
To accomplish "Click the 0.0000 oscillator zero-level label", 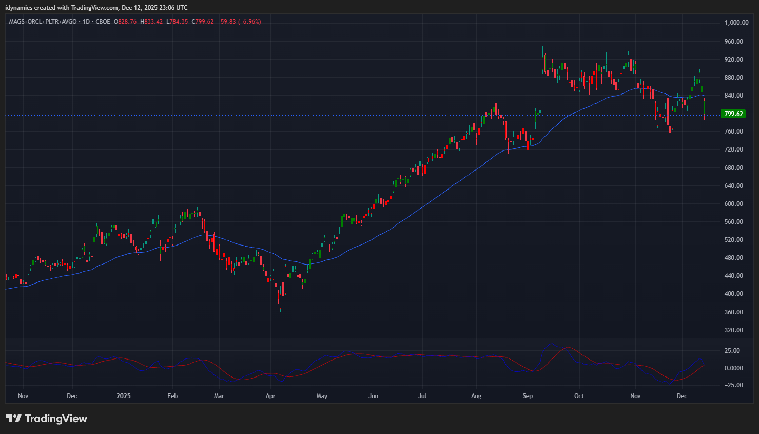I will (733, 368).
